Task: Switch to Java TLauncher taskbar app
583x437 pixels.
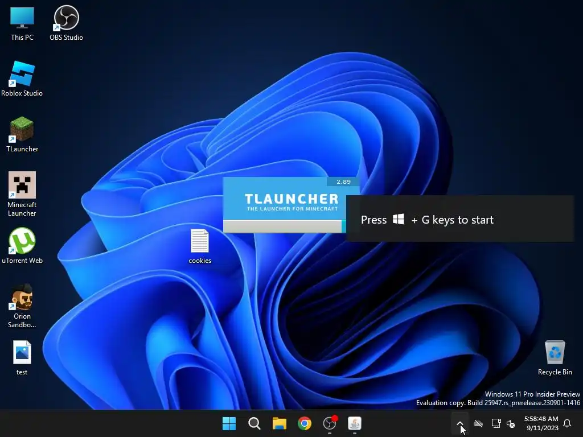Action: 355,423
